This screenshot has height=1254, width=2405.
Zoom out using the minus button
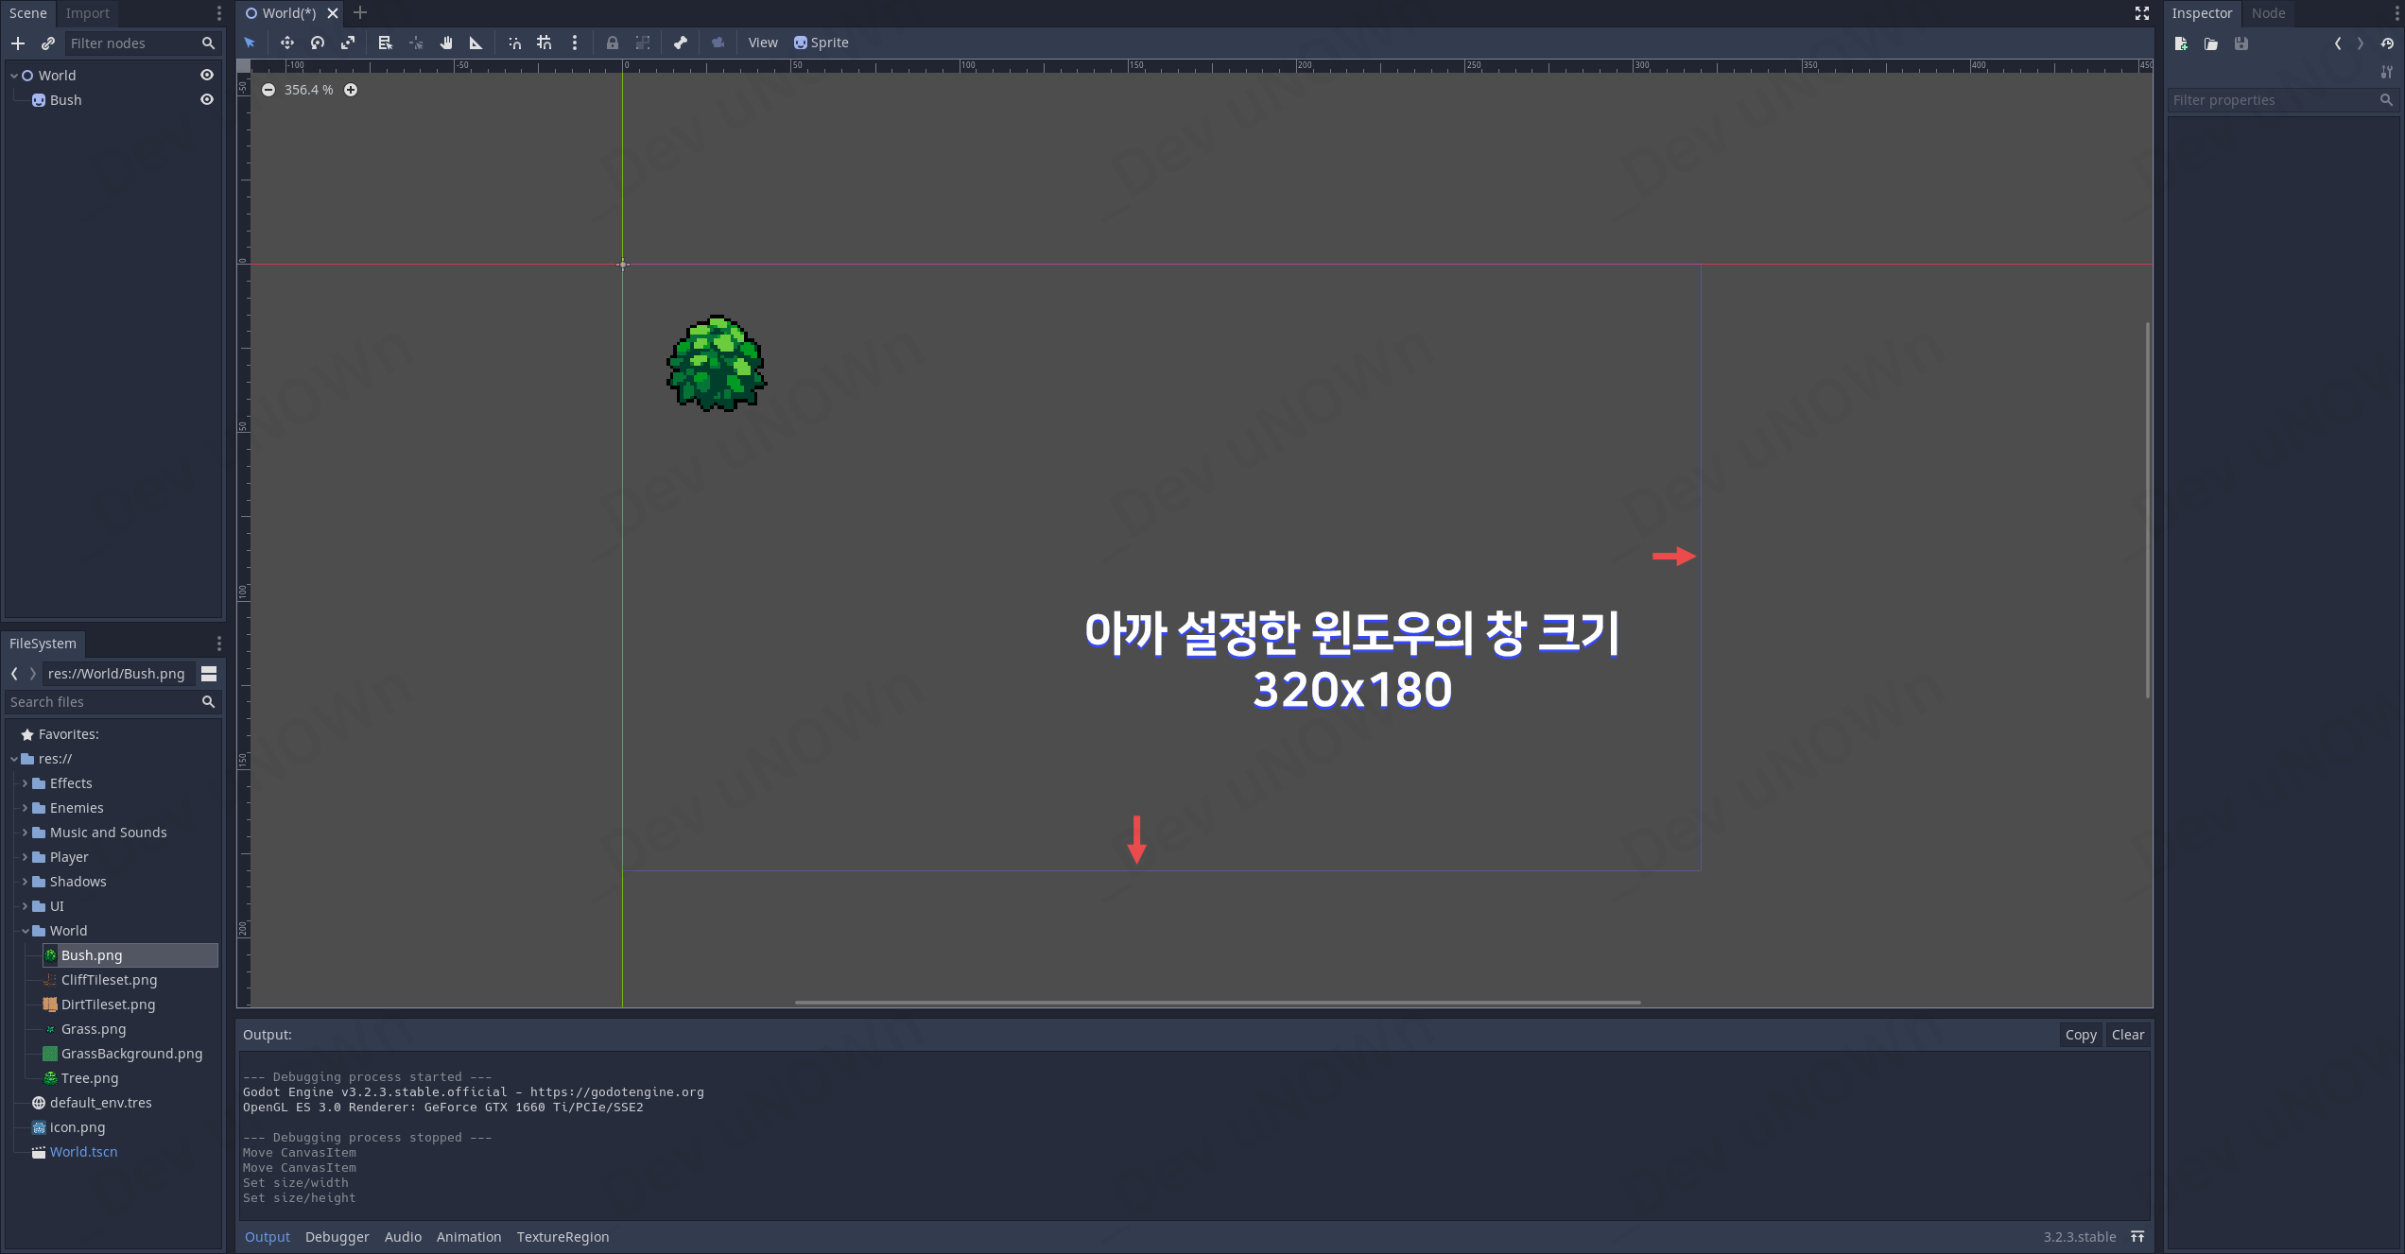click(268, 90)
